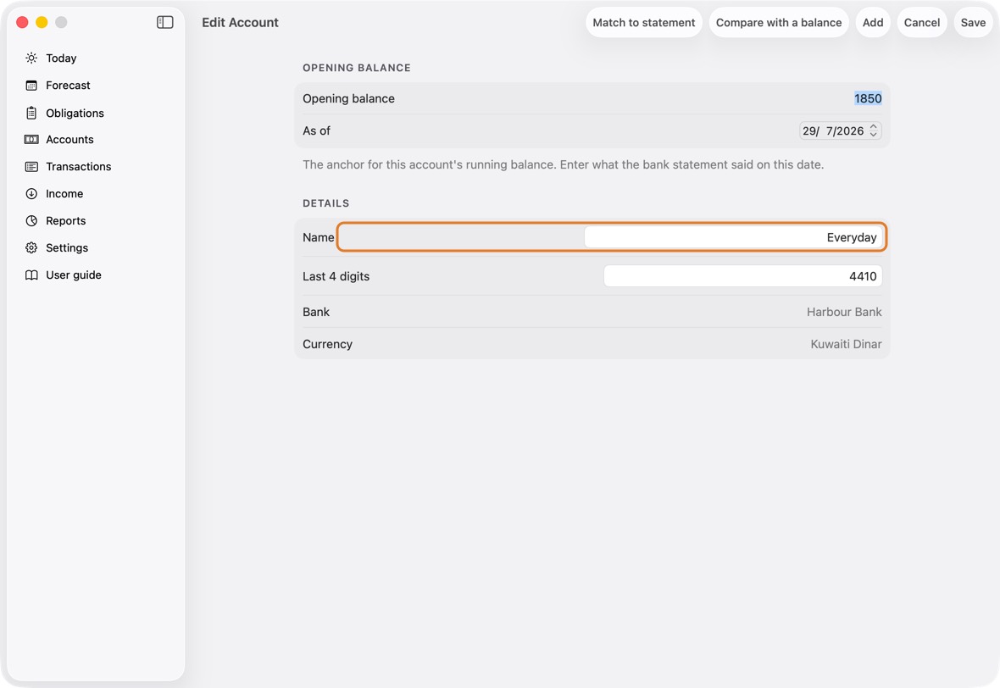This screenshot has width=1000, height=688.
Task: Click the Edit Account window title
Action: tap(240, 22)
